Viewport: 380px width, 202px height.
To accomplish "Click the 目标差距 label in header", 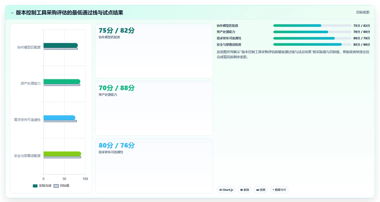I will click(363, 12).
